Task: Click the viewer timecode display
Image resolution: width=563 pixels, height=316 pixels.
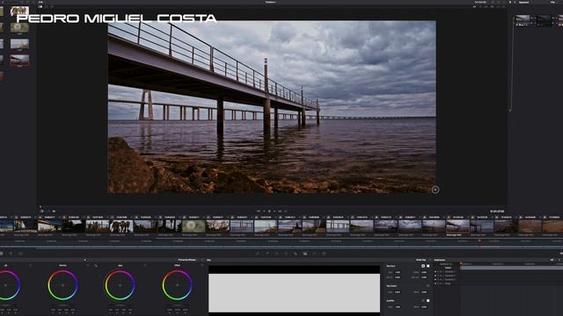Action: (x=497, y=212)
